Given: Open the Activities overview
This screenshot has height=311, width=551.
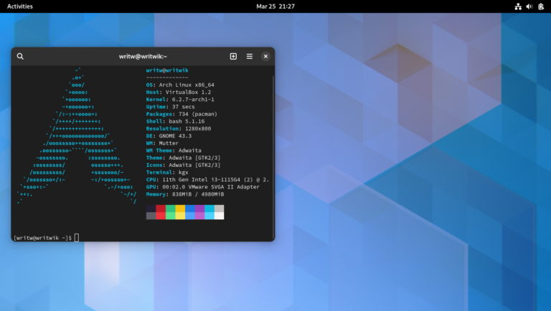Looking at the screenshot, I should [x=19, y=6].
